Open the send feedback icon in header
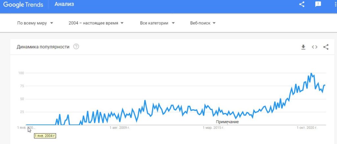This screenshot has width=337, height=144. [x=318, y=4]
